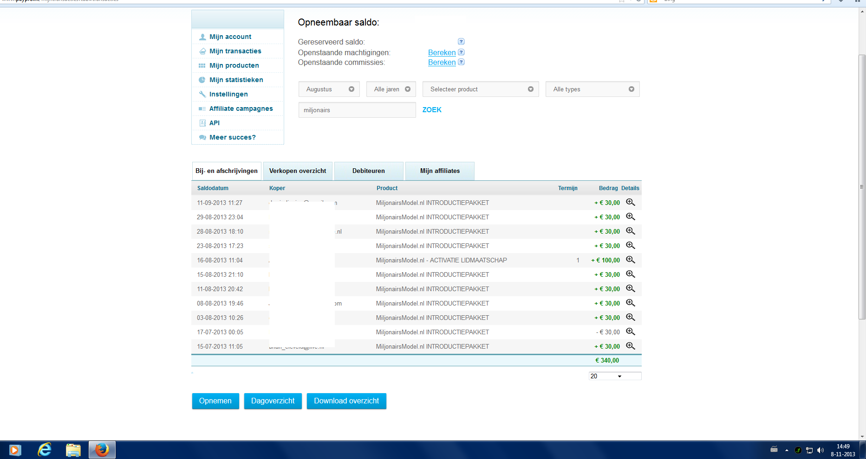Open details for 08-08-2013 19:46 transaction
866x459 pixels.
coord(630,303)
